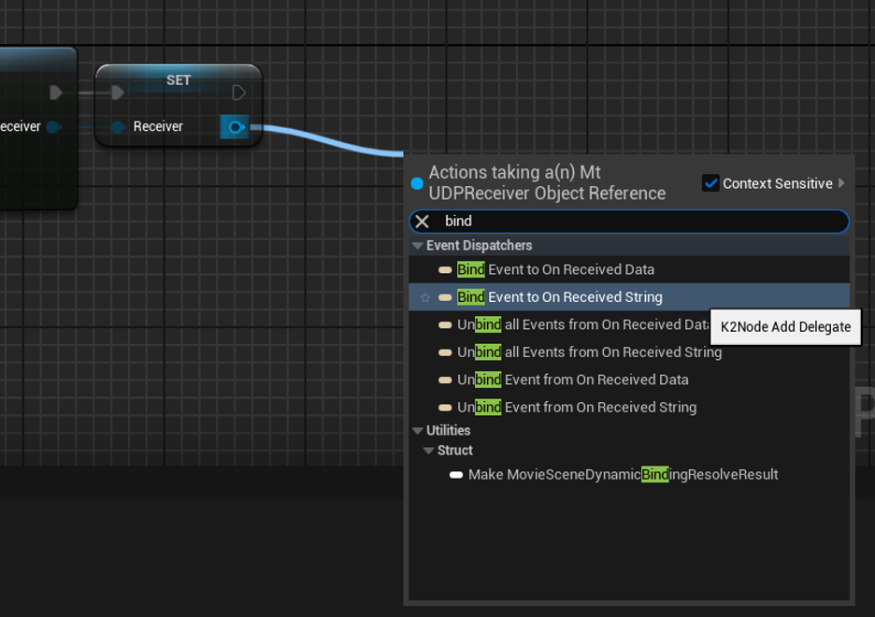Click the SET node's input execution pin

(x=118, y=93)
